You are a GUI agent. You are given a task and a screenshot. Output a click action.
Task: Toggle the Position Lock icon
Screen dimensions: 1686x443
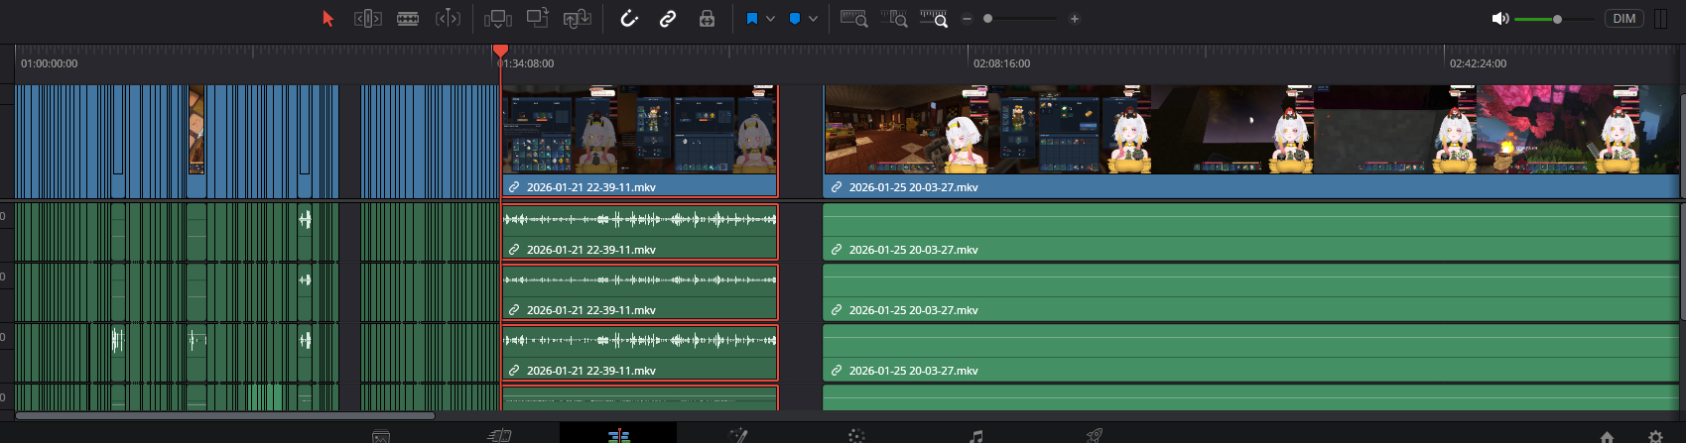707,19
